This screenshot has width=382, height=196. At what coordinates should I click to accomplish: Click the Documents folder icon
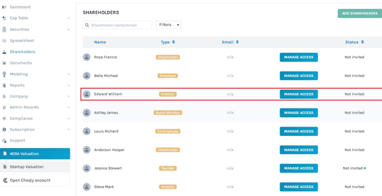[x=4, y=63]
